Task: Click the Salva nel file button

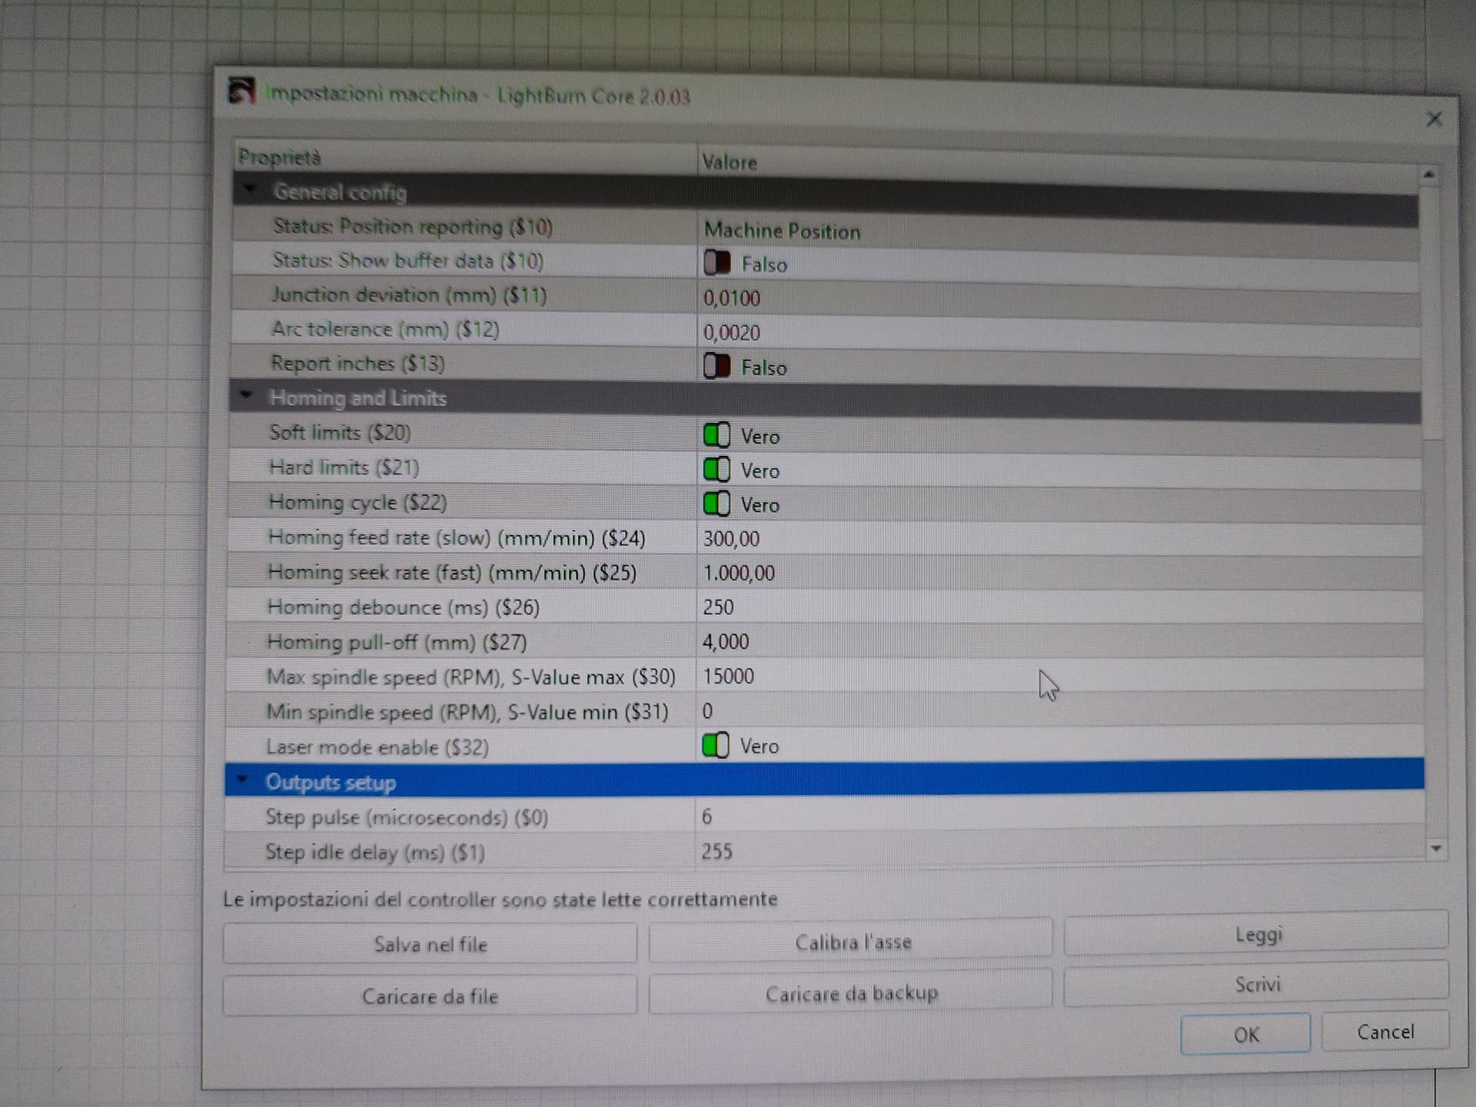Action: [430, 944]
